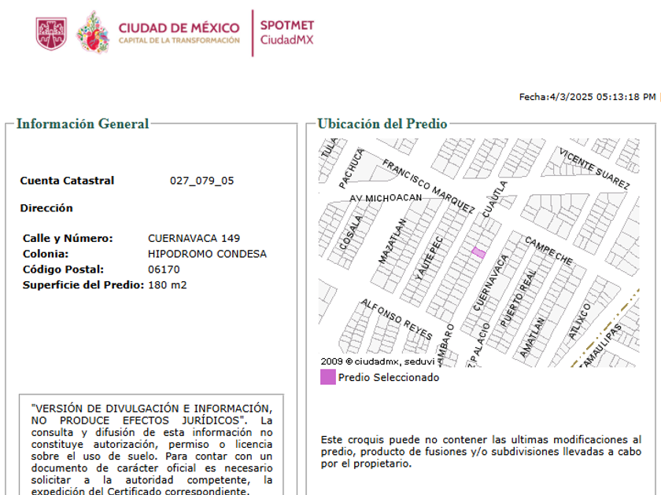Image resolution: width=661 pixels, height=495 pixels.
Task: Click the ALFONSO REYES street label
Action: [x=397, y=319]
